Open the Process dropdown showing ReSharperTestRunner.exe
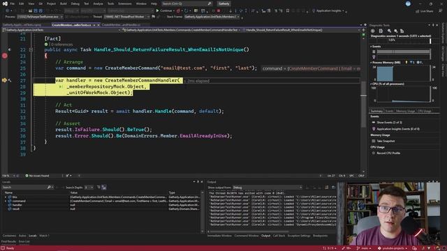The height and width of the screenshot is (251, 447). pos(40,17)
